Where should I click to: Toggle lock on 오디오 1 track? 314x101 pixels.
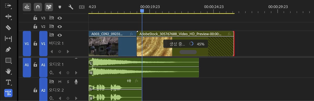(35, 65)
